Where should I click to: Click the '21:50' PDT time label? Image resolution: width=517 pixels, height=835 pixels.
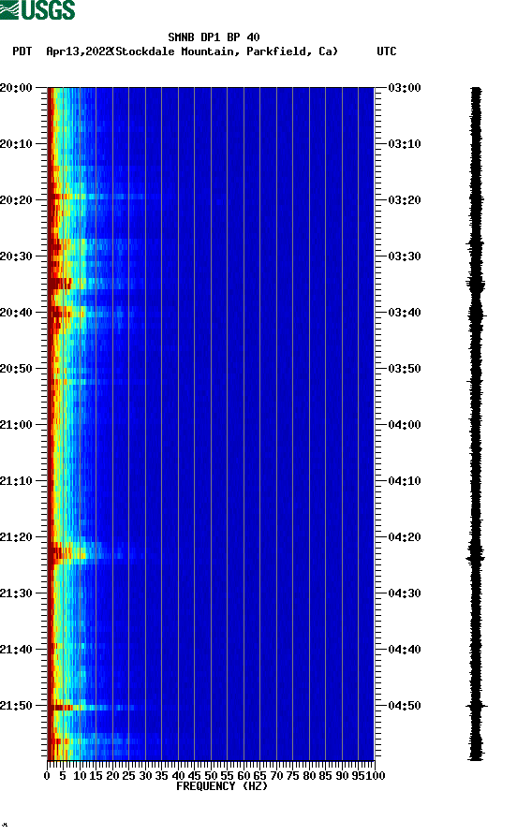point(16,706)
